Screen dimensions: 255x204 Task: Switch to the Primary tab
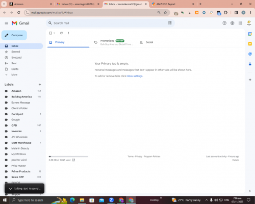68,42
